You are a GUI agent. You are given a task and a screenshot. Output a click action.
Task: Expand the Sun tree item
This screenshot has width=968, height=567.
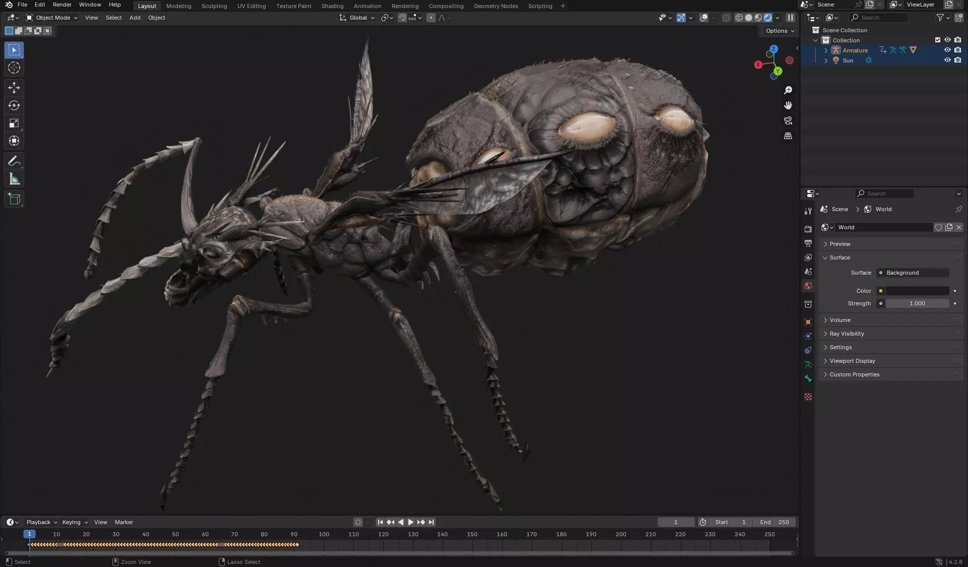coord(825,60)
